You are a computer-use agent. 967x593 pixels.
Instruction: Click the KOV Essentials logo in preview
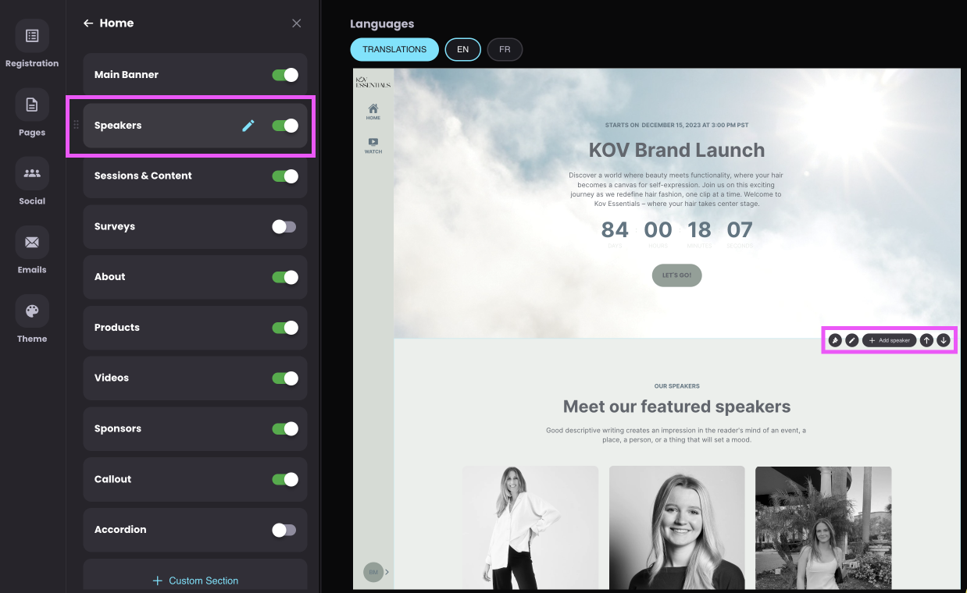pos(373,82)
